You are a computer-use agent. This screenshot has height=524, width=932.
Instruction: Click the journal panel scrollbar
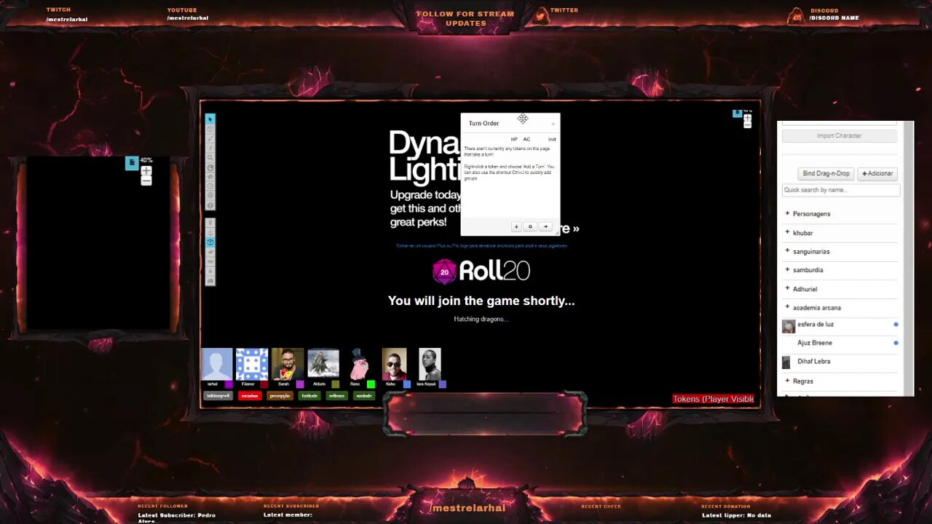pyautogui.click(x=908, y=258)
